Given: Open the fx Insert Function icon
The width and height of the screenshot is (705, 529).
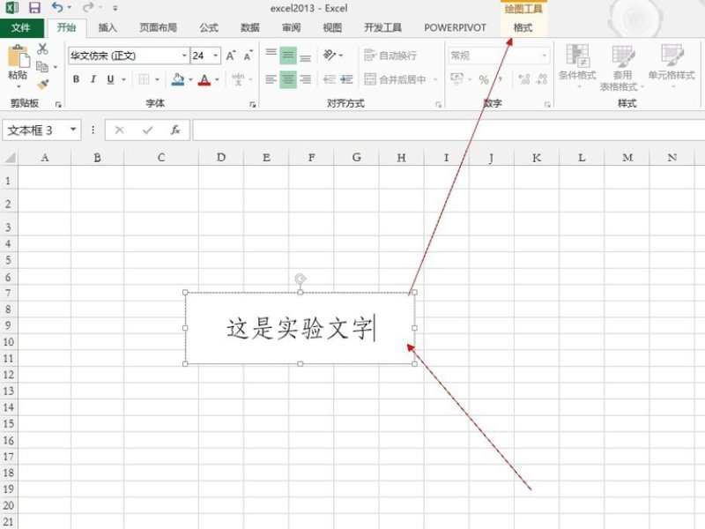Looking at the screenshot, I should click(174, 130).
